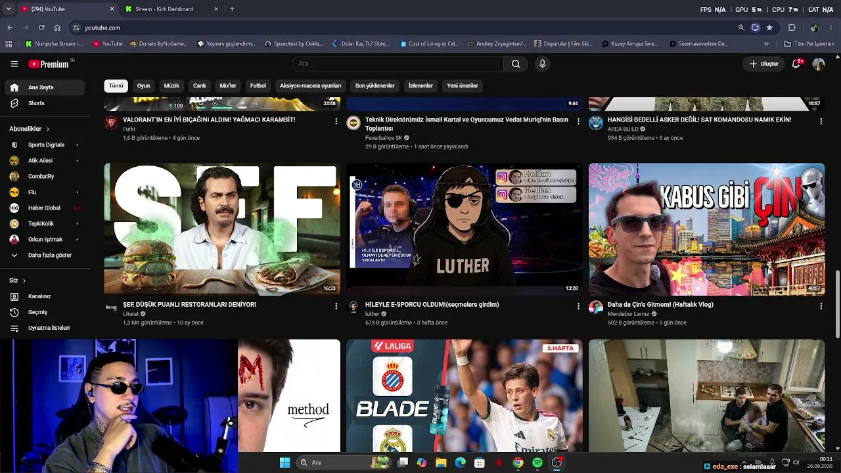This screenshot has height=473, width=841.
Task: Open the apps grid in the bookmarks bar
Action: coord(9,44)
